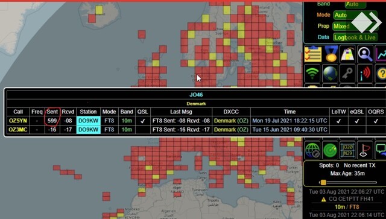Click the Time column header
This screenshot has width=386, height=219.
[289, 112]
